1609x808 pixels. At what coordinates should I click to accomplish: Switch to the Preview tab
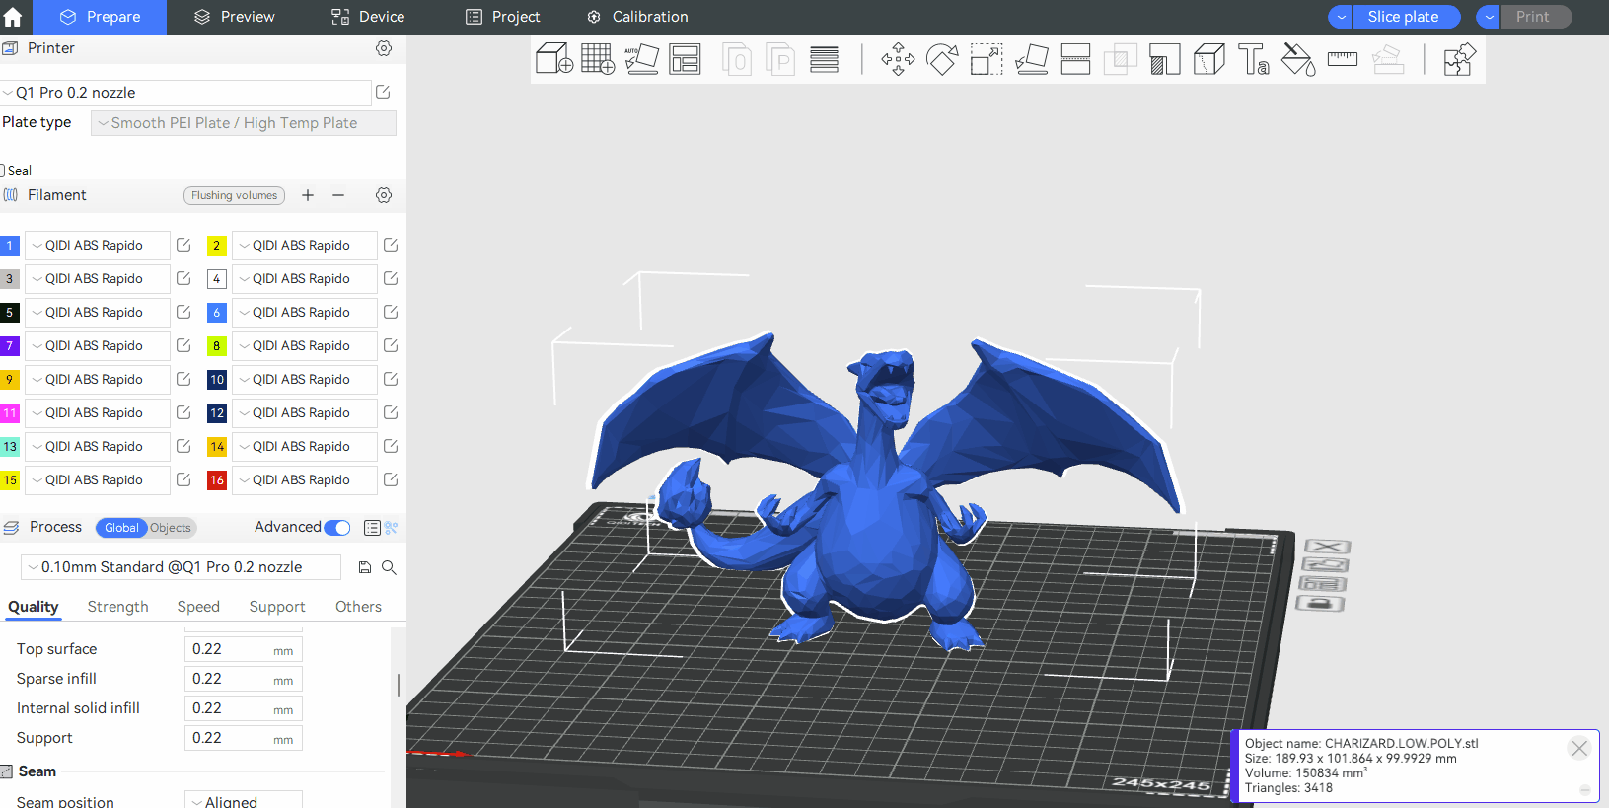(x=235, y=17)
